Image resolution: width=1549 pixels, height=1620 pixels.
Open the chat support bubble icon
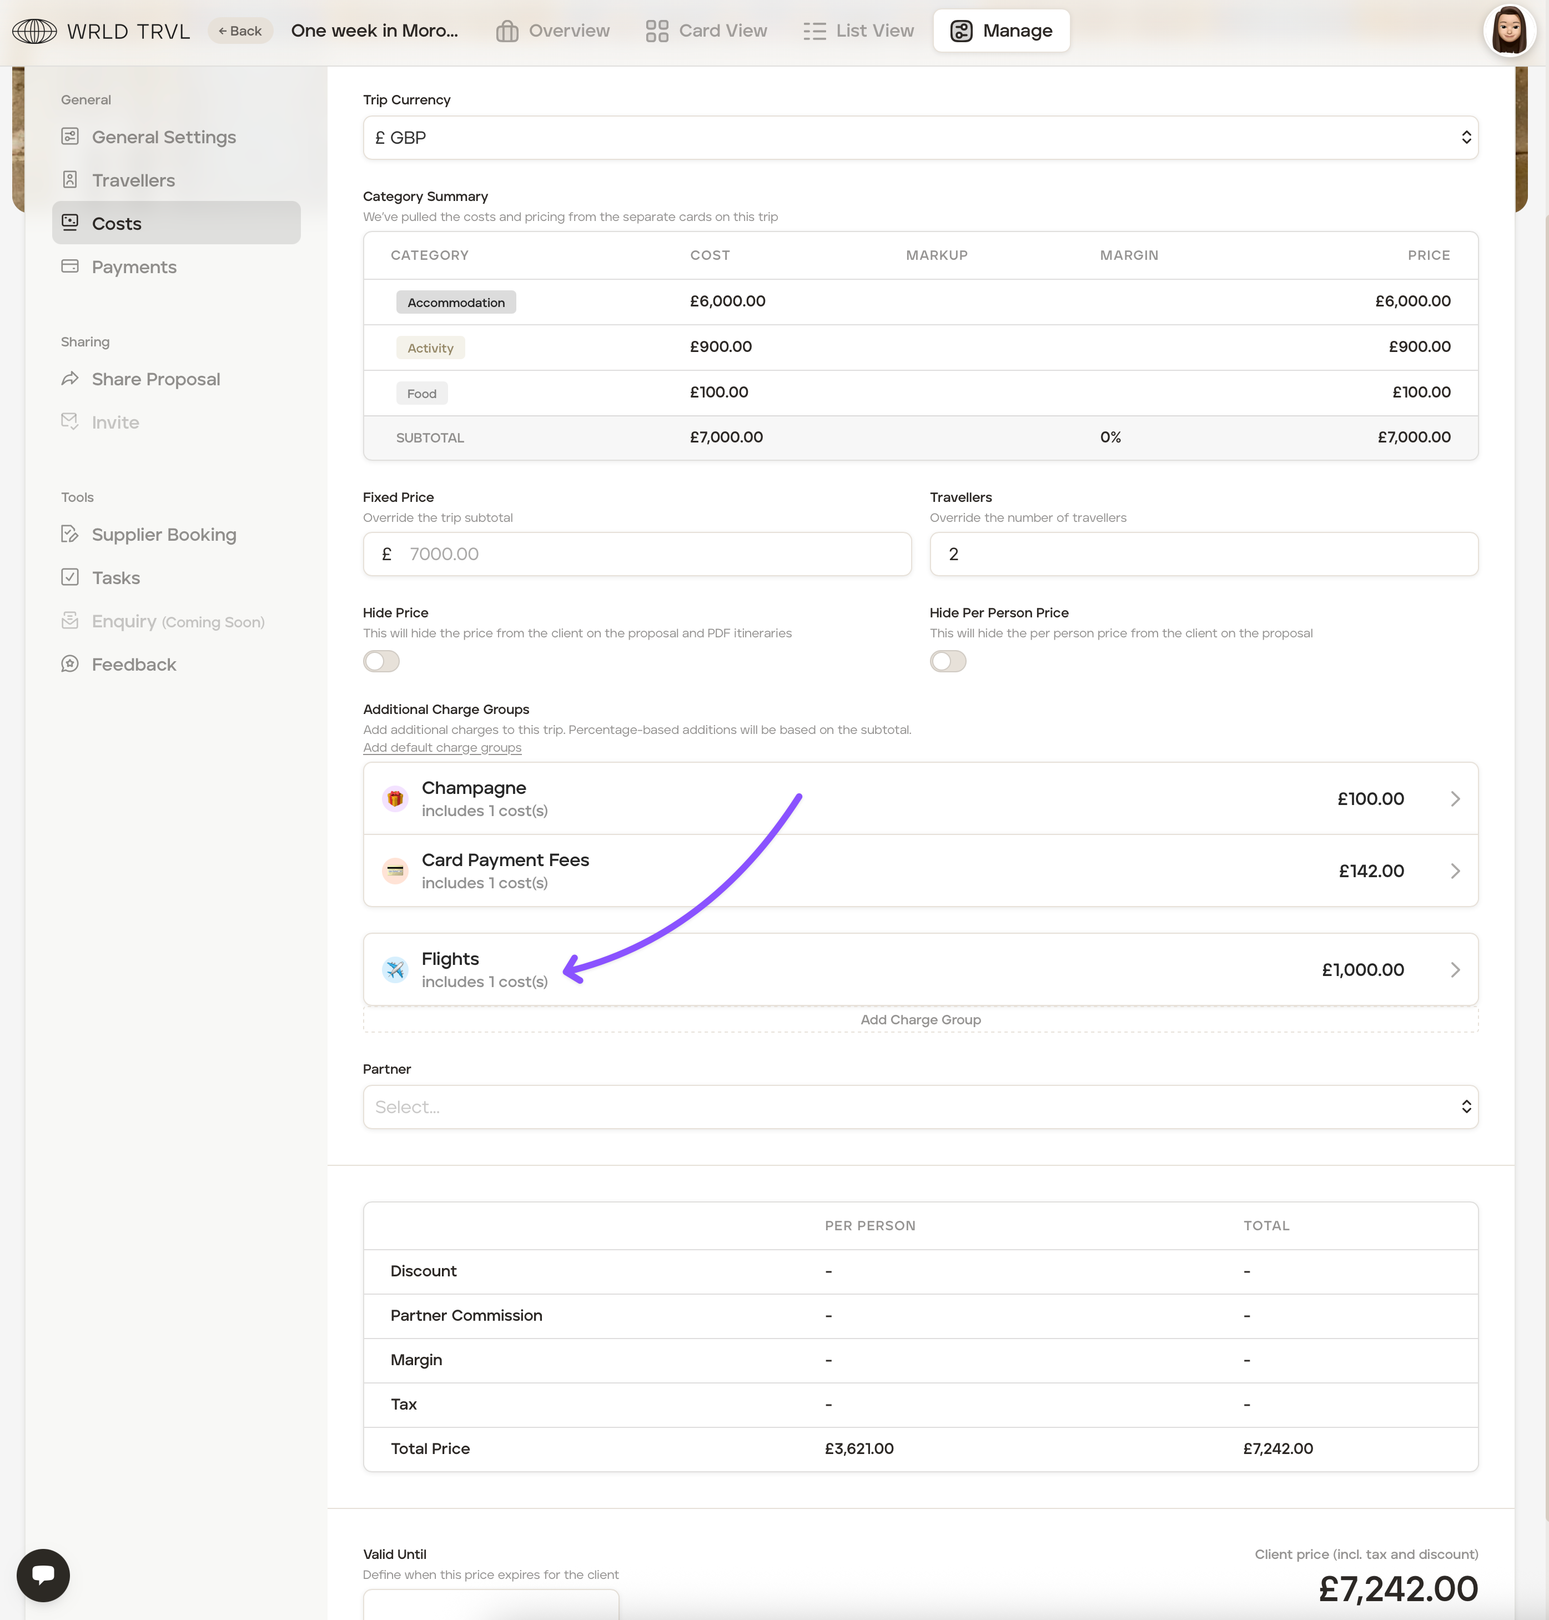pyautogui.click(x=43, y=1574)
